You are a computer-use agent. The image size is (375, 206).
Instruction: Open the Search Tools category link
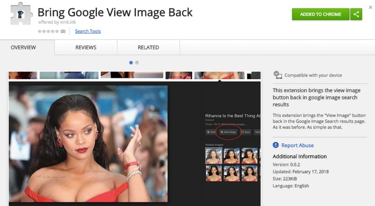click(x=88, y=31)
